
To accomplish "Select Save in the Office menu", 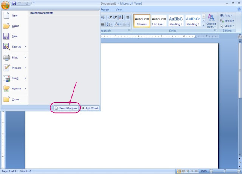I will 15,36.
